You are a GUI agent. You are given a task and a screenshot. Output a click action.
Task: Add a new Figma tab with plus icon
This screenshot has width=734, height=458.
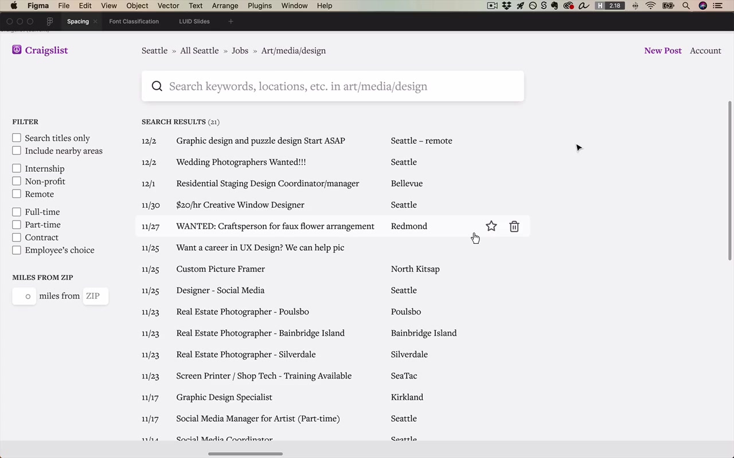pyautogui.click(x=231, y=21)
